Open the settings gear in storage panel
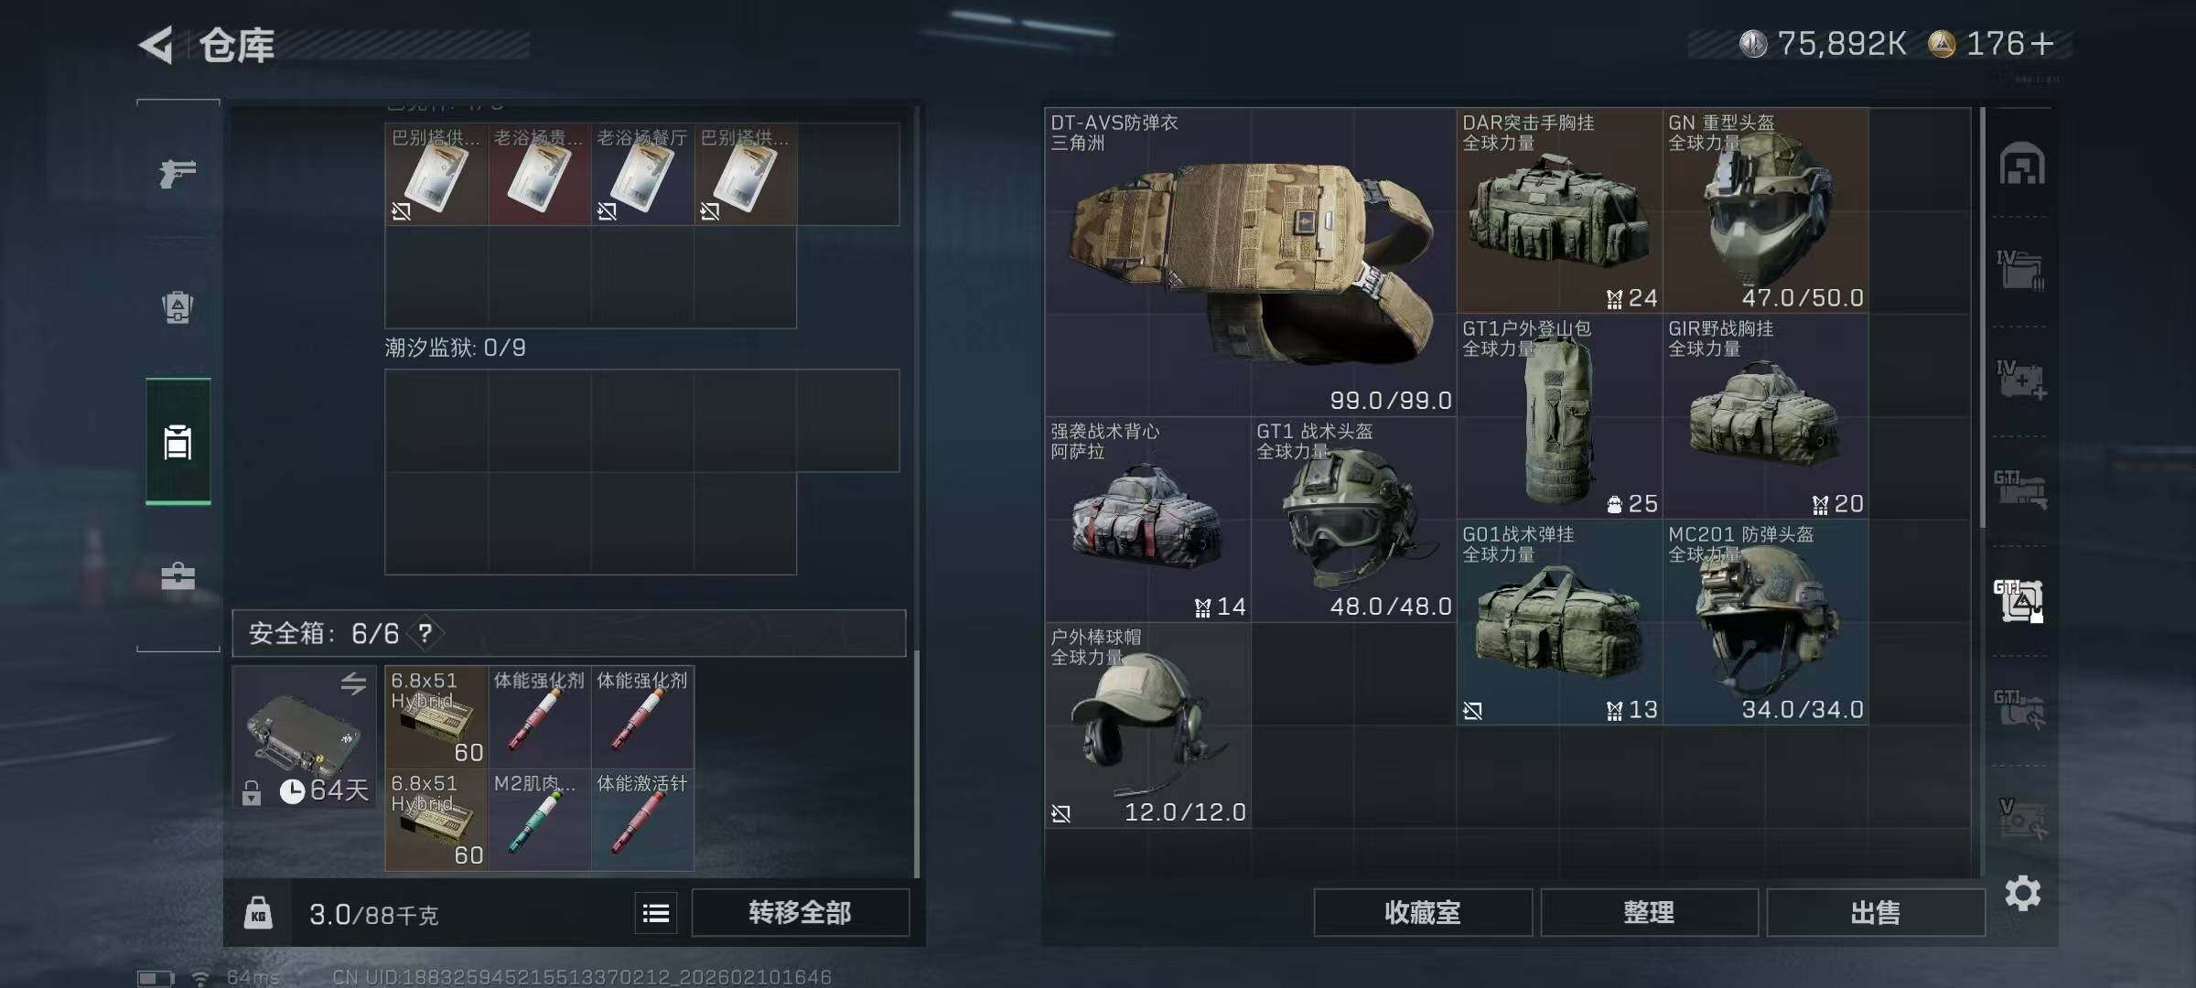The image size is (2196, 988). pos(2022,893)
